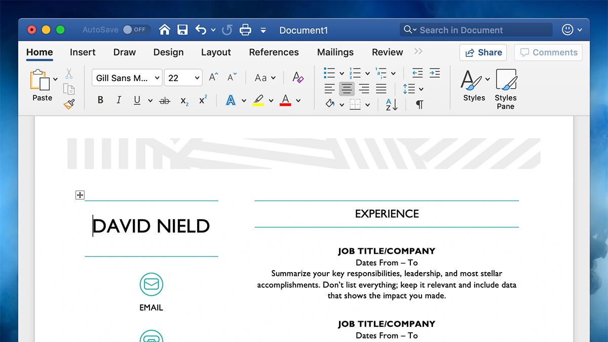
Task: Switch to the Layout tab
Action: pos(216,52)
